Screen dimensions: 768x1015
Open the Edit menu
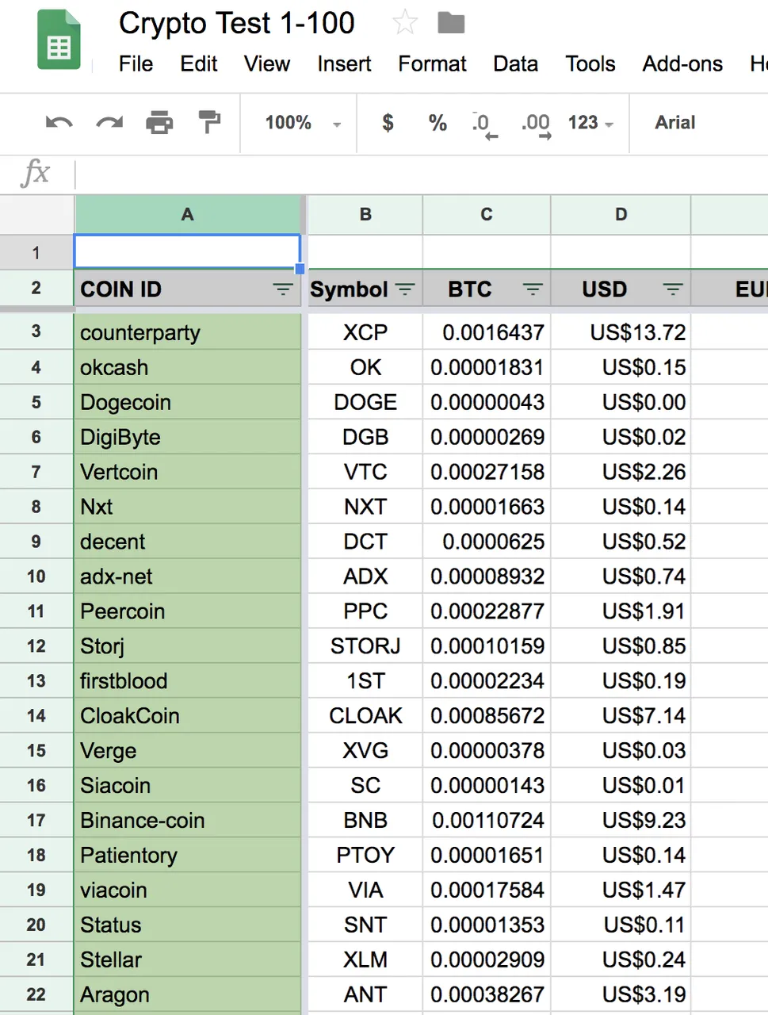click(x=199, y=63)
